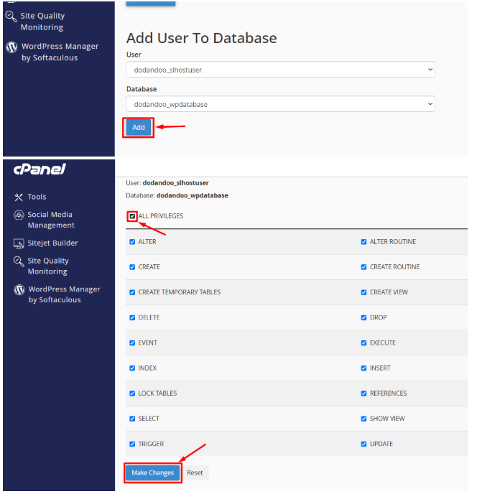This screenshot has height=494, width=477.
Task: Open Tools via its wrench icon
Action: (19, 197)
